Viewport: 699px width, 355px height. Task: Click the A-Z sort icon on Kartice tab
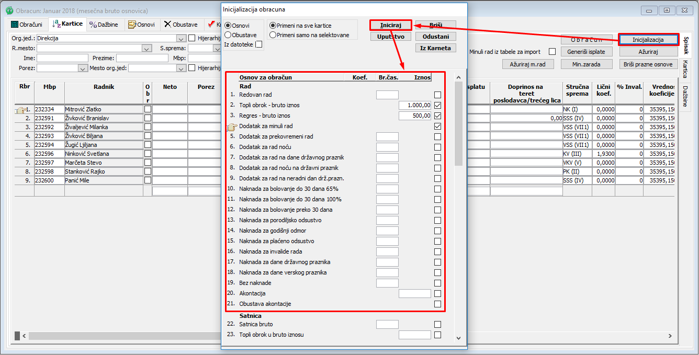click(x=56, y=24)
